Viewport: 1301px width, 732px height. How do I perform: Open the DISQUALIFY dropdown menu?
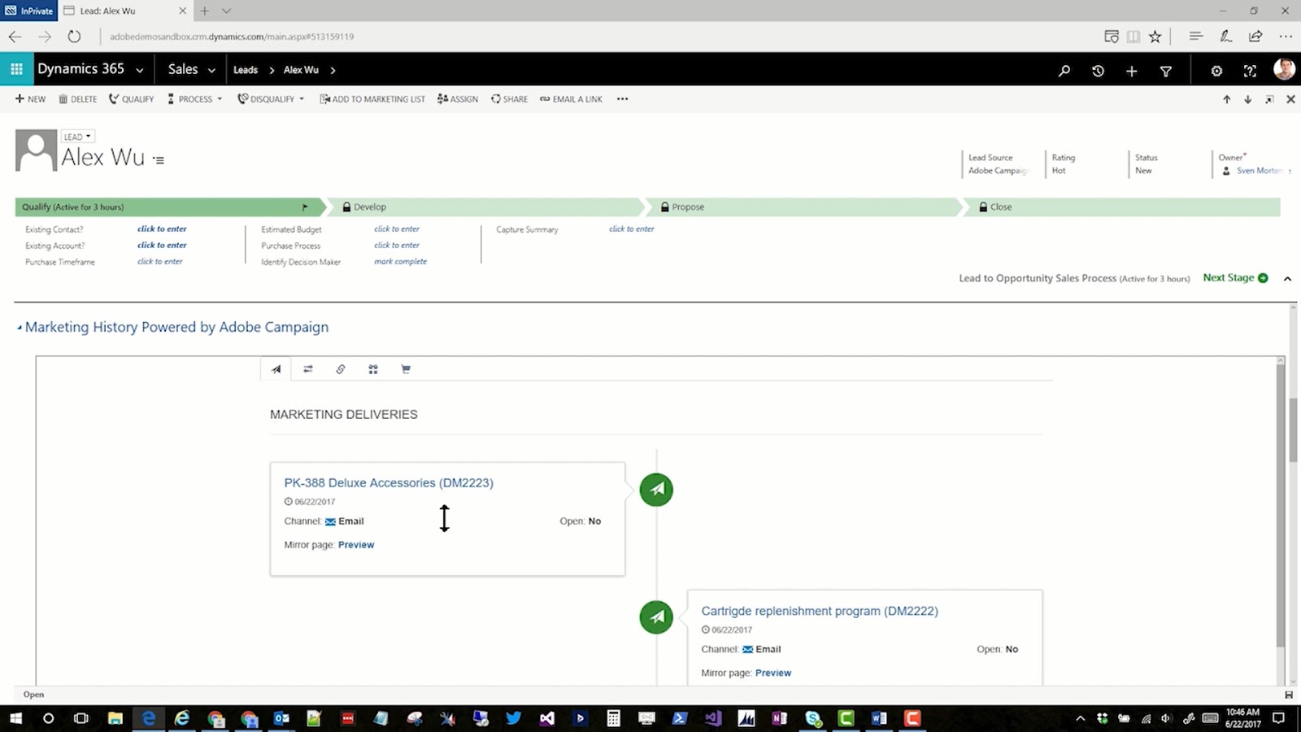271,99
